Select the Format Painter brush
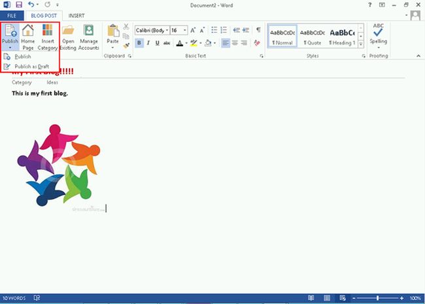The height and width of the screenshot is (304, 425). point(126,45)
